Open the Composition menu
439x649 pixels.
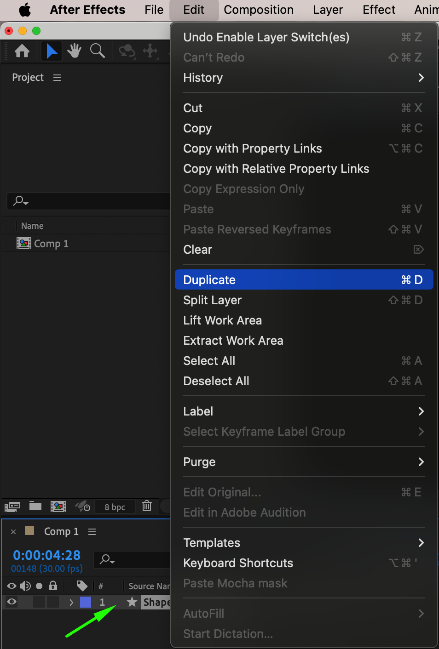pos(259,10)
